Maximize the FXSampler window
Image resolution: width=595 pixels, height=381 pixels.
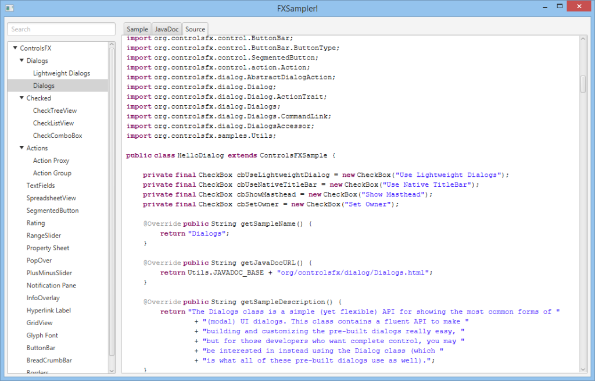[560, 6]
